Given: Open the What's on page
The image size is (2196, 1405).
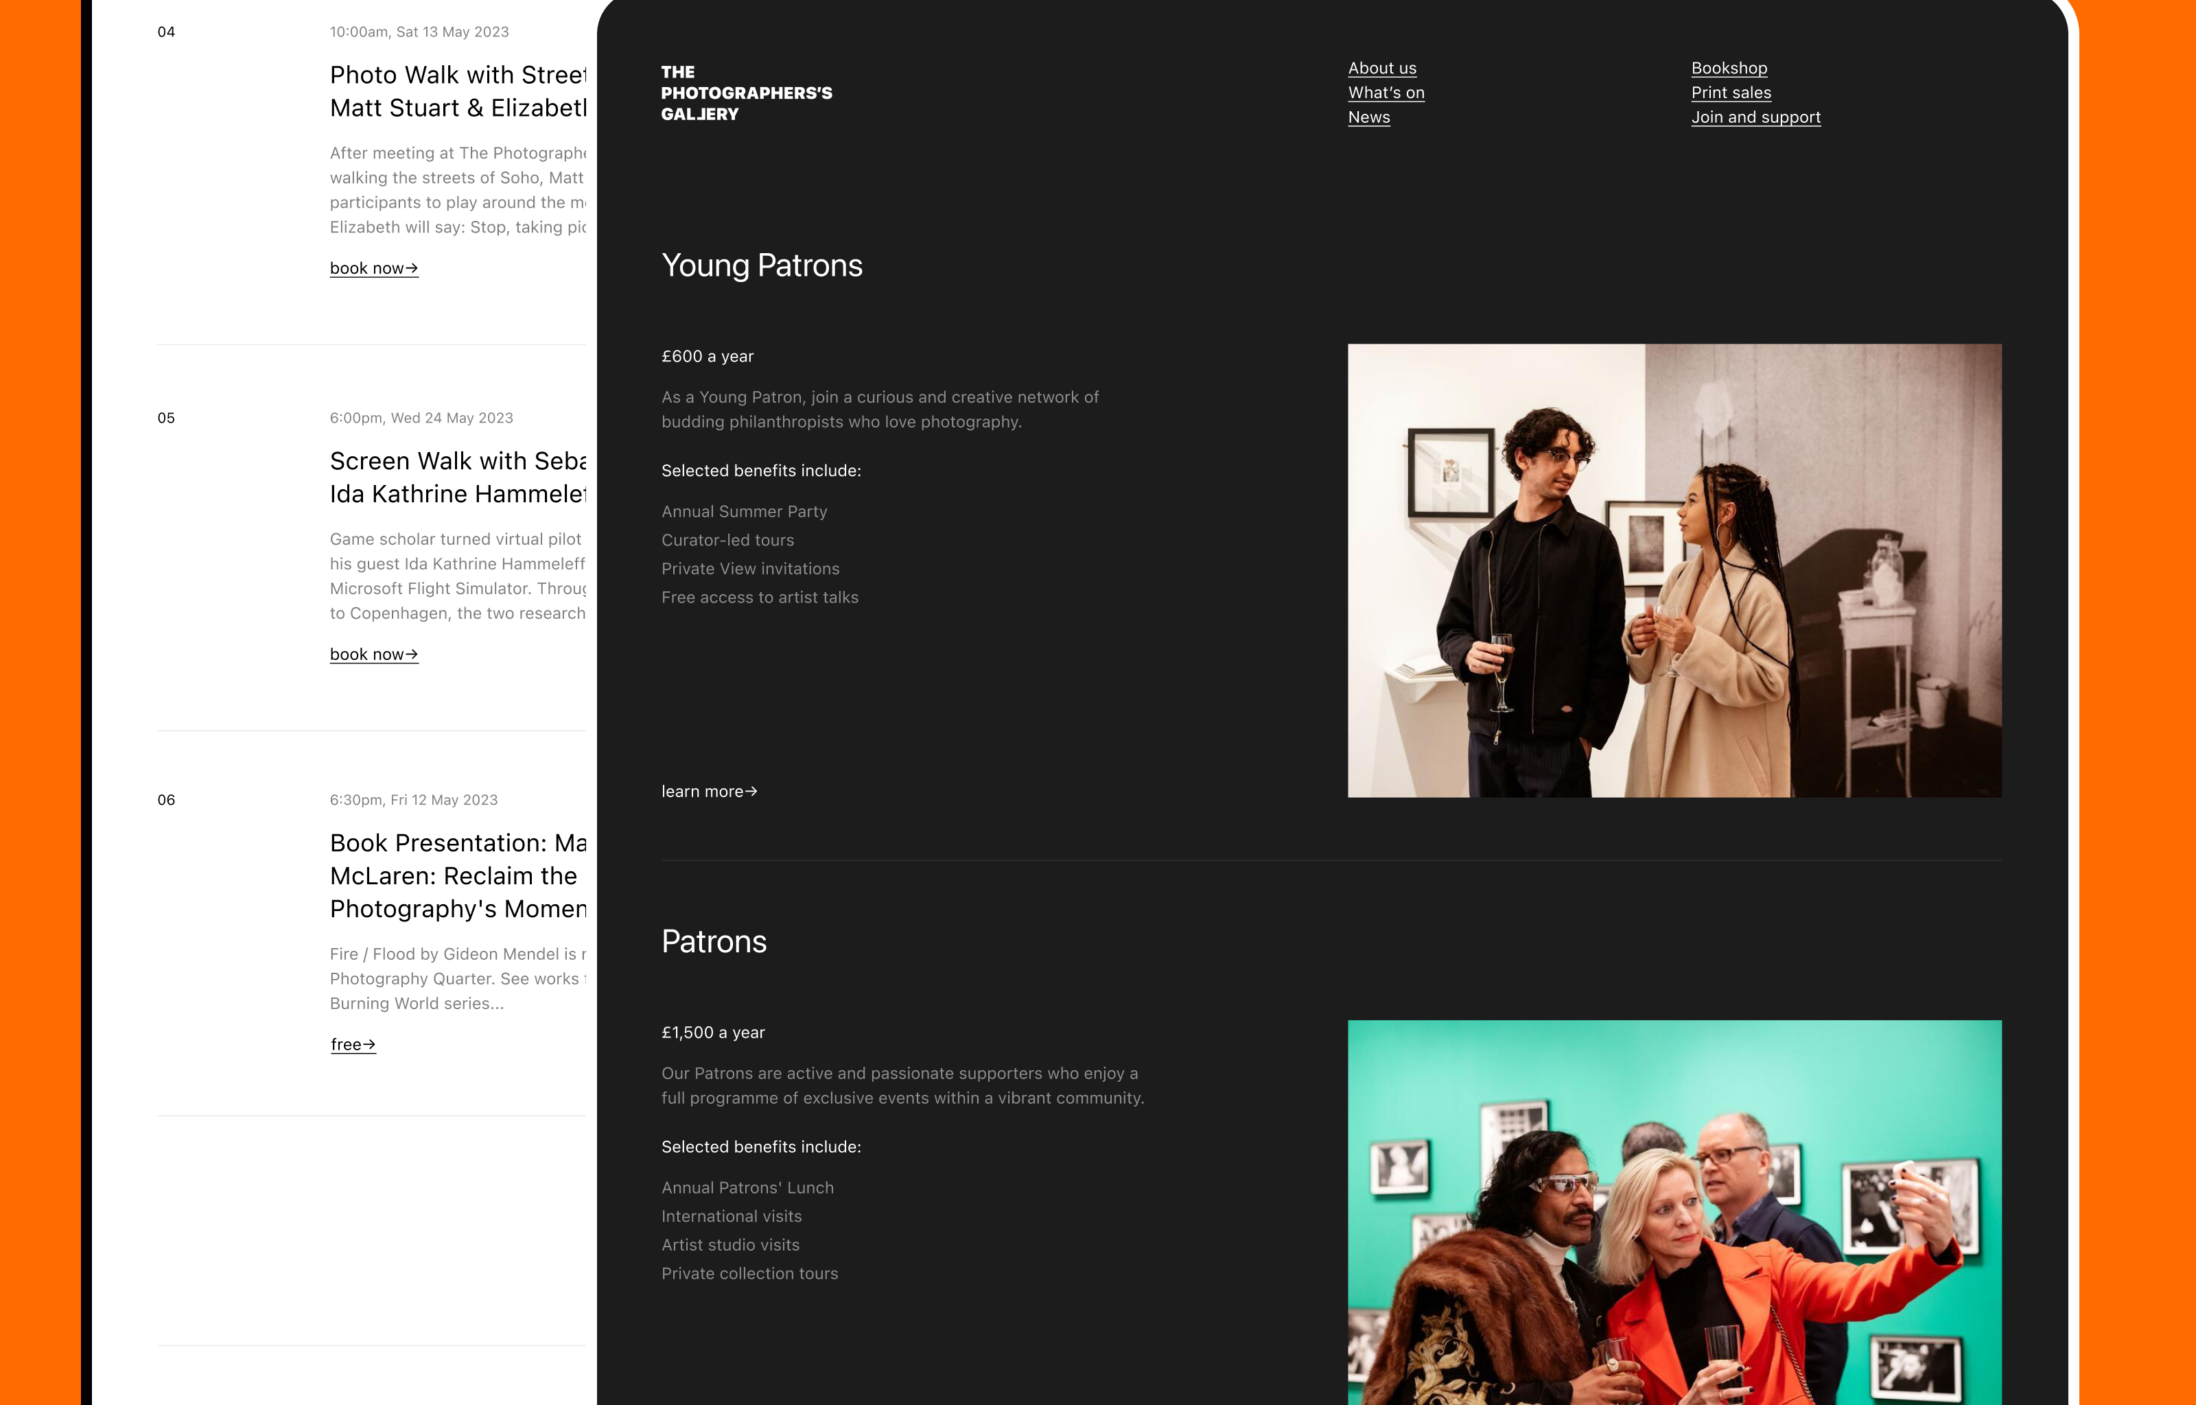Looking at the screenshot, I should 1385,93.
